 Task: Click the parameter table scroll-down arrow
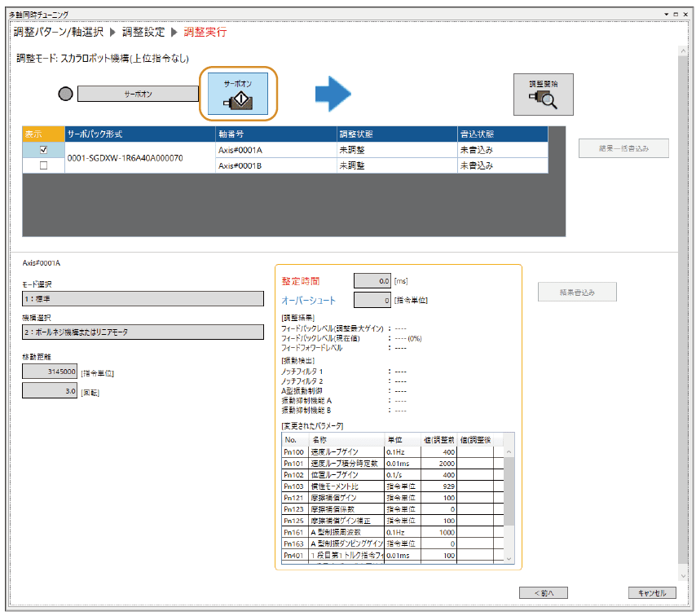point(509,558)
